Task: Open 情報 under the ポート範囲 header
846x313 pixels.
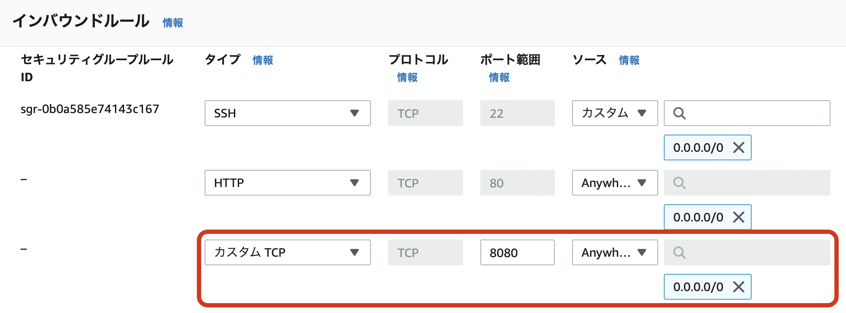Action: [498, 78]
